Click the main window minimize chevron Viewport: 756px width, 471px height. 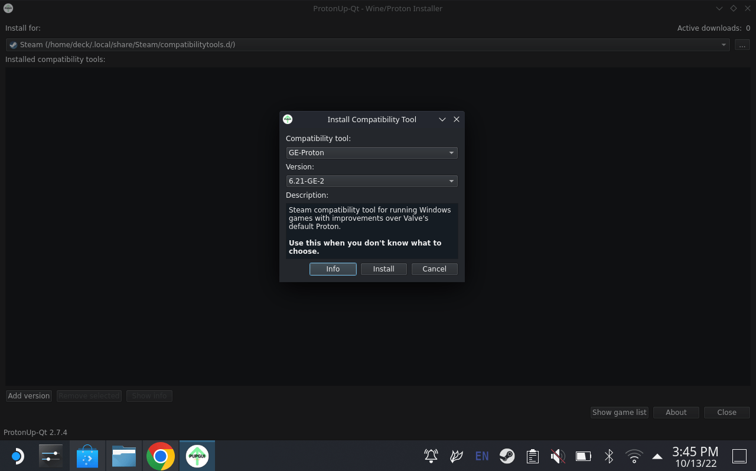point(719,8)
